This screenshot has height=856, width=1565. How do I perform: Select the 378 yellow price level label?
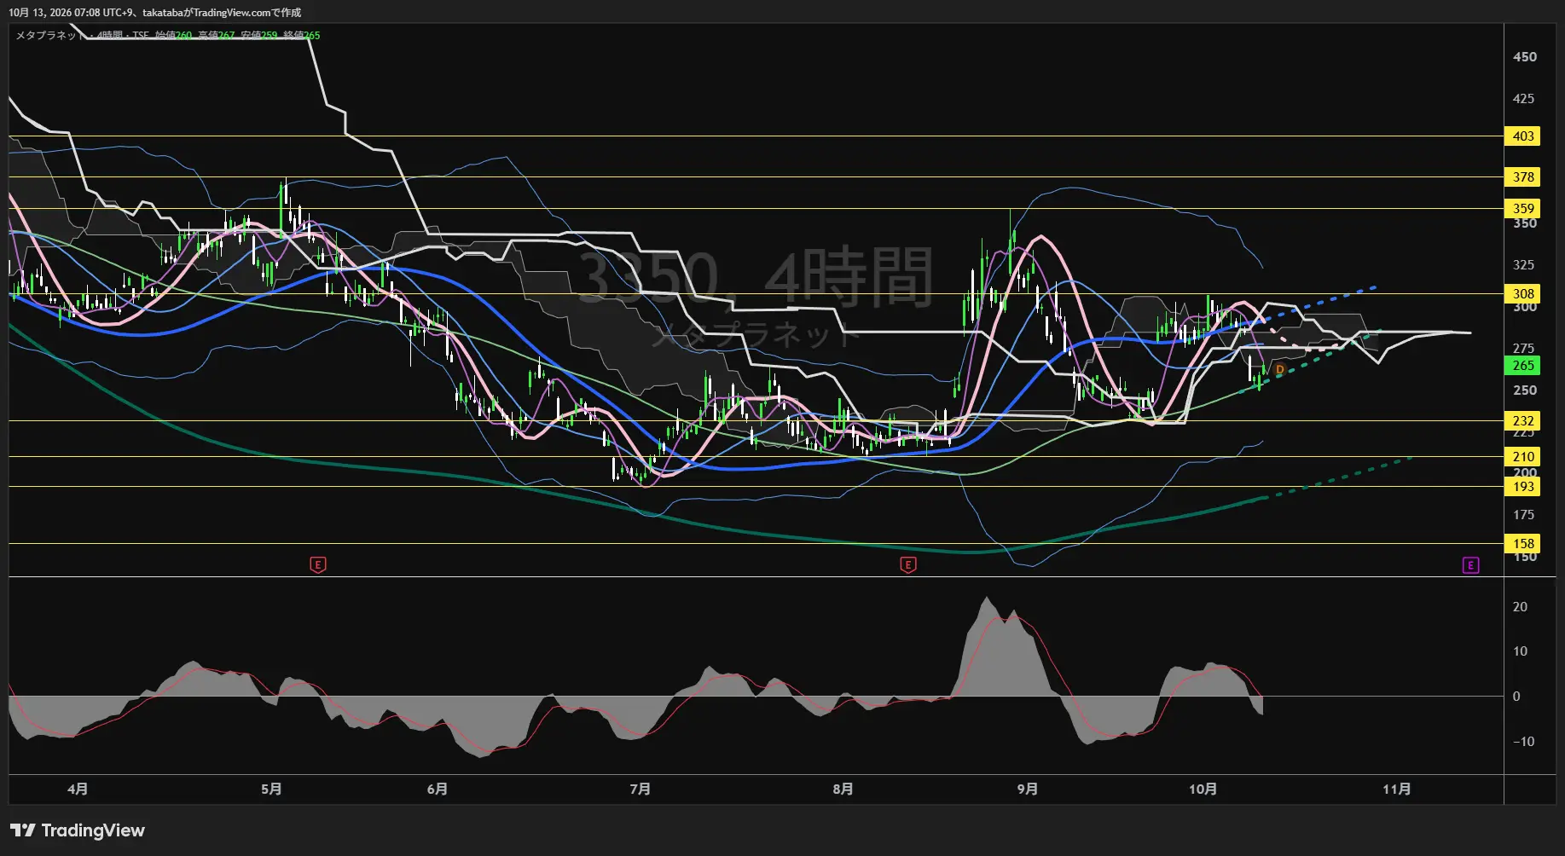pos(1523,176)
